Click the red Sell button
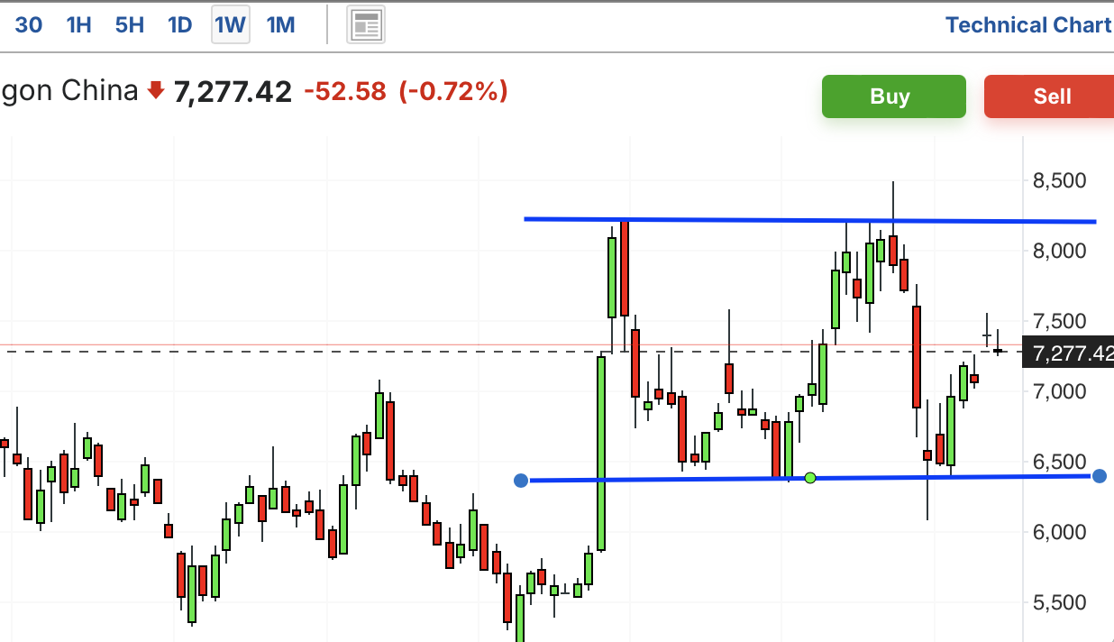The width and height of the screenshot is (1114, 642). click(x=1049, y=96)
